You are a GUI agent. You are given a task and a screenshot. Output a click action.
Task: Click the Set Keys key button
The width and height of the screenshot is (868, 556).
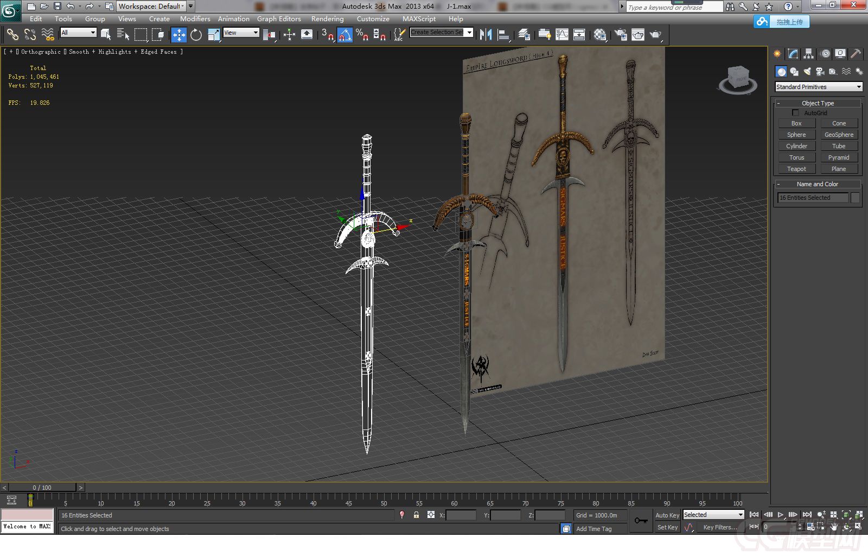[x=641, y=521]
